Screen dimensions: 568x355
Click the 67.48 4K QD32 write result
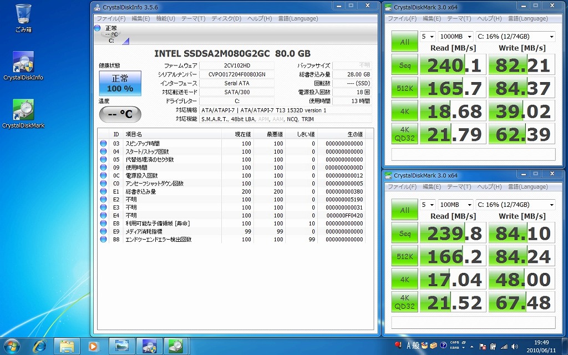point(521,302)
